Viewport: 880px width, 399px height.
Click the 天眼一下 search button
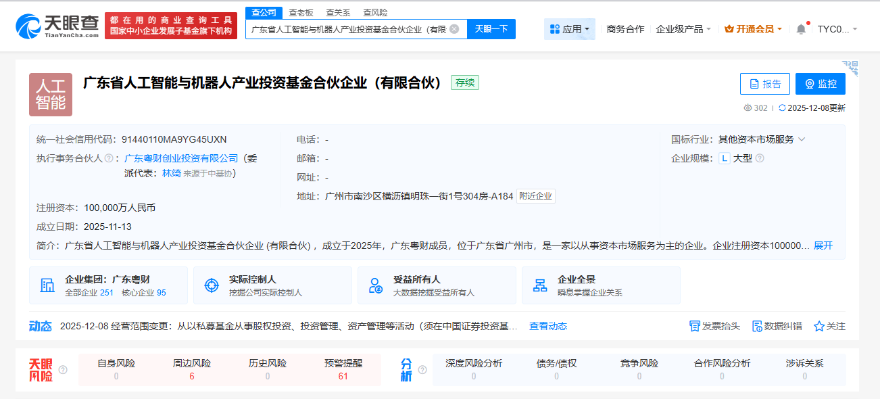click(491, 29)
